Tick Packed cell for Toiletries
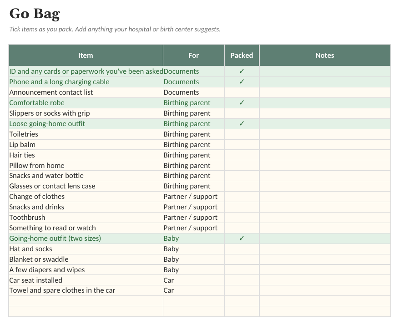The image size is (399, 325). pyautogui.click(x=242, y=134)
